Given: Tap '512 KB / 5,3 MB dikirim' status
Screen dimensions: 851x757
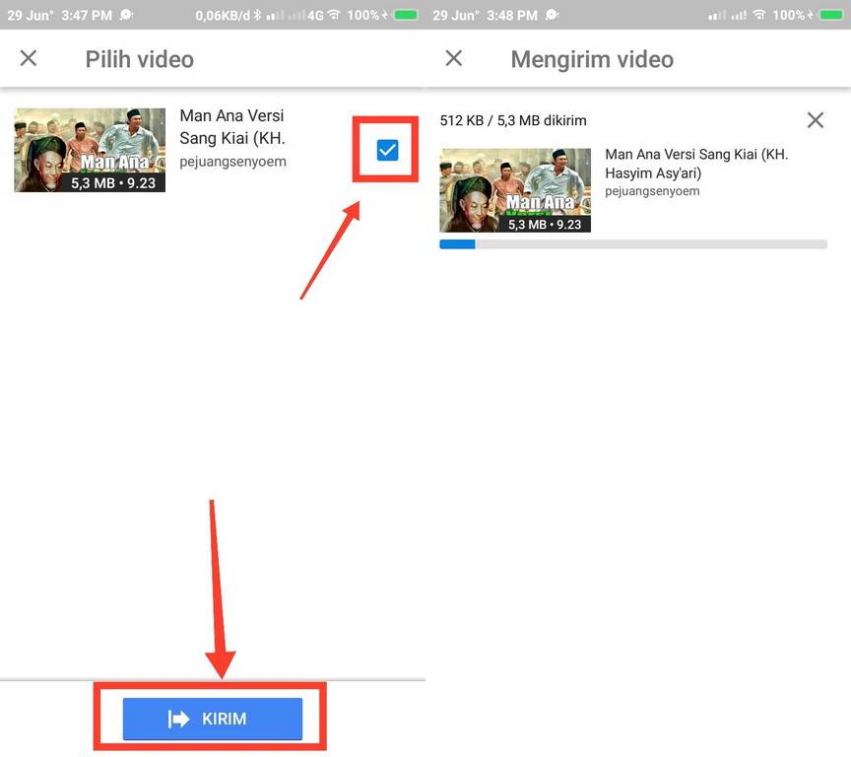Looking at the screenshot, I should 513,120.
